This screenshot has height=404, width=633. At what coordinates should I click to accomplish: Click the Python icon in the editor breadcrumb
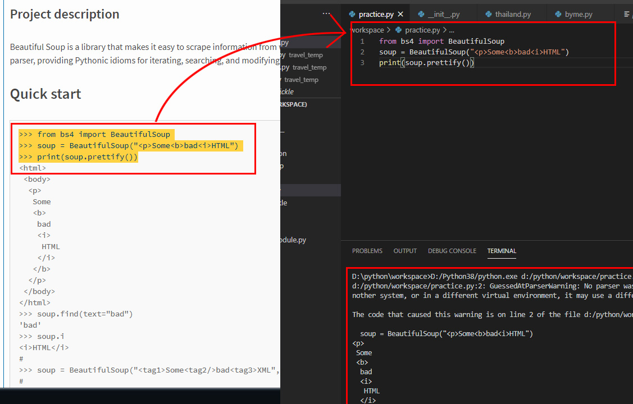398,30
